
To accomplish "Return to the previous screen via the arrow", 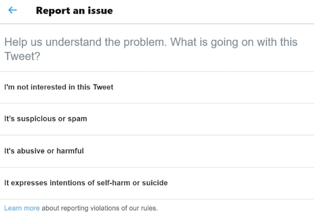I will 13,10.
